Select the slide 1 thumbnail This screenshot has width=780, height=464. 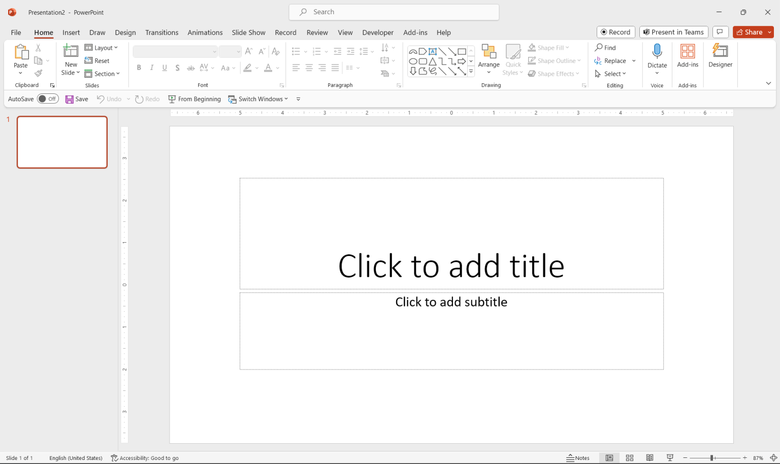click(62, 142)
